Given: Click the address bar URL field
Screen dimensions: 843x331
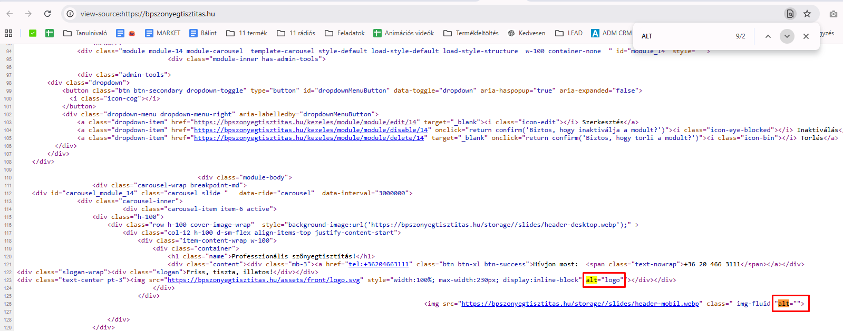Looking at the screenshot, I should pyautogui.click(x=422, y=14).
